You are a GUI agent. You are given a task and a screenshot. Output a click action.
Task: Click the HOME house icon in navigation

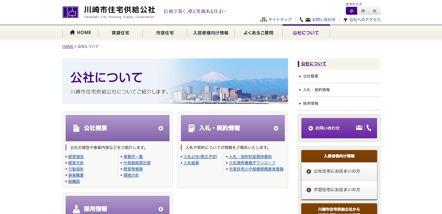click(72, 32)
